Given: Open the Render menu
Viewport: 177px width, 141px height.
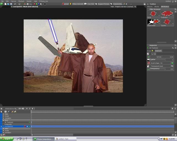Looking at the screenshot, I should point(29,1).
